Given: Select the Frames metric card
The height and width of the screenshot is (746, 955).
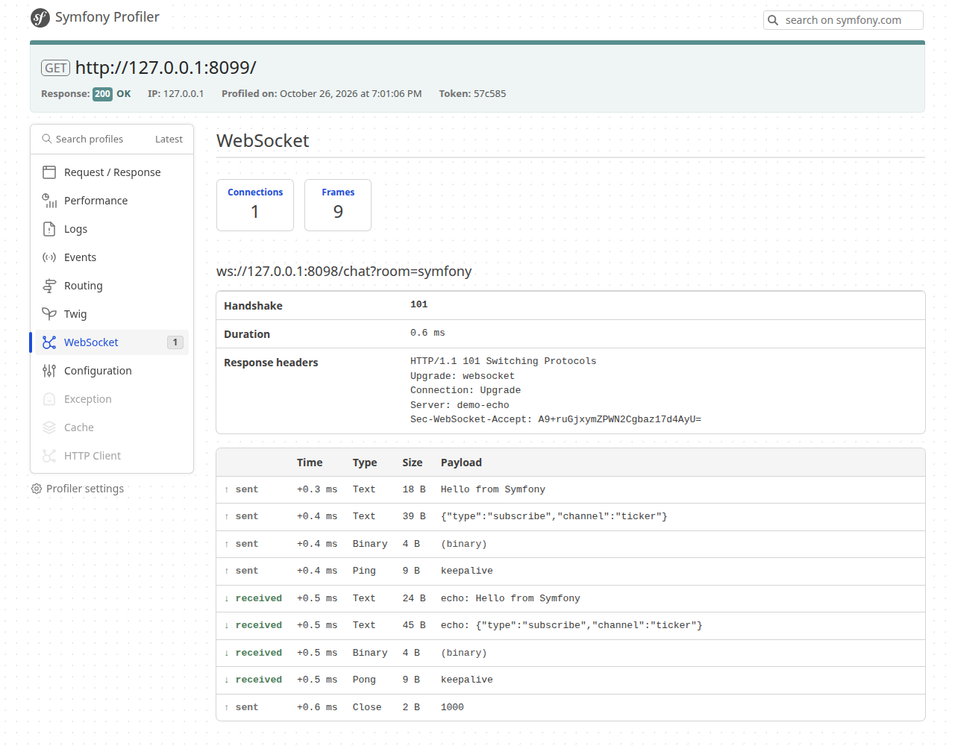Looking at the screenshot, I should pos(338,205).
